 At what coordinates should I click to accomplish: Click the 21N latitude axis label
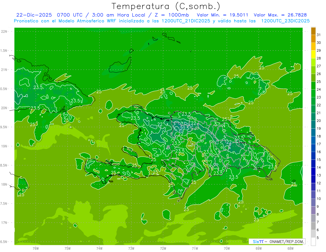click(4, 70)
